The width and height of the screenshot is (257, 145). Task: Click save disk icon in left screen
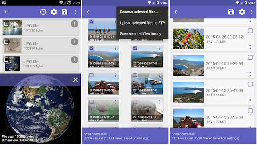point(65,12)
